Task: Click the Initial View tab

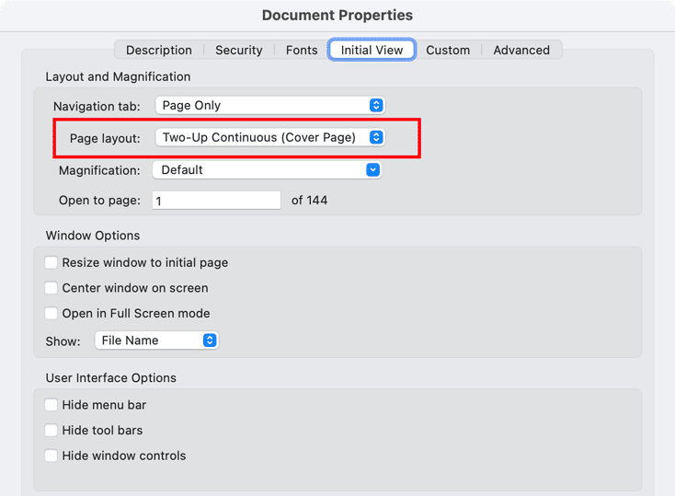Action: click(x=372, y=50)
